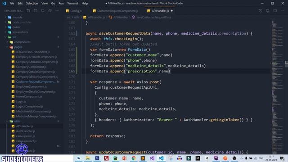Open the Help menu
The image size is (288, 162).
[85, 3]
